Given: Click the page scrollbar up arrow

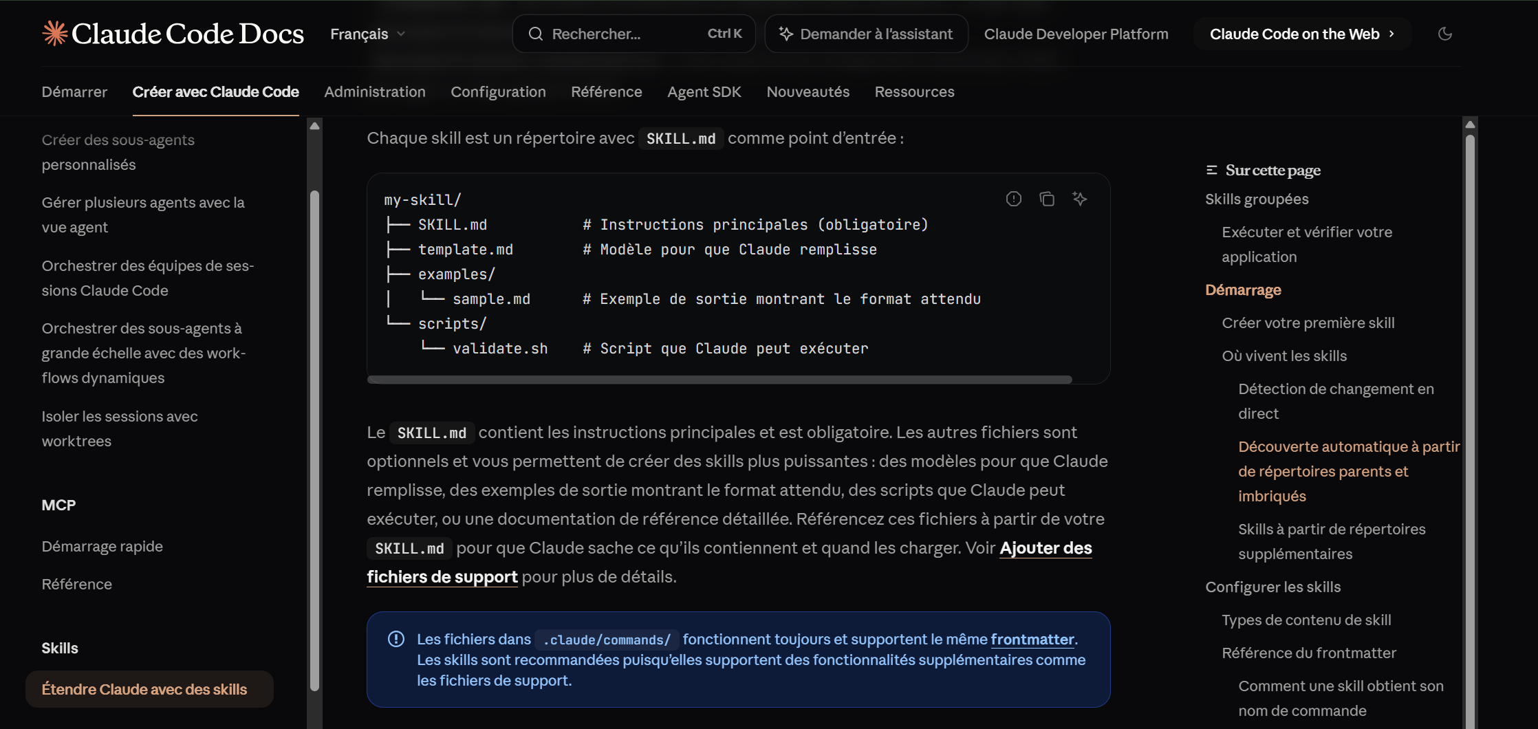Looking at the screenshot, I should [x=1470, y=124].
